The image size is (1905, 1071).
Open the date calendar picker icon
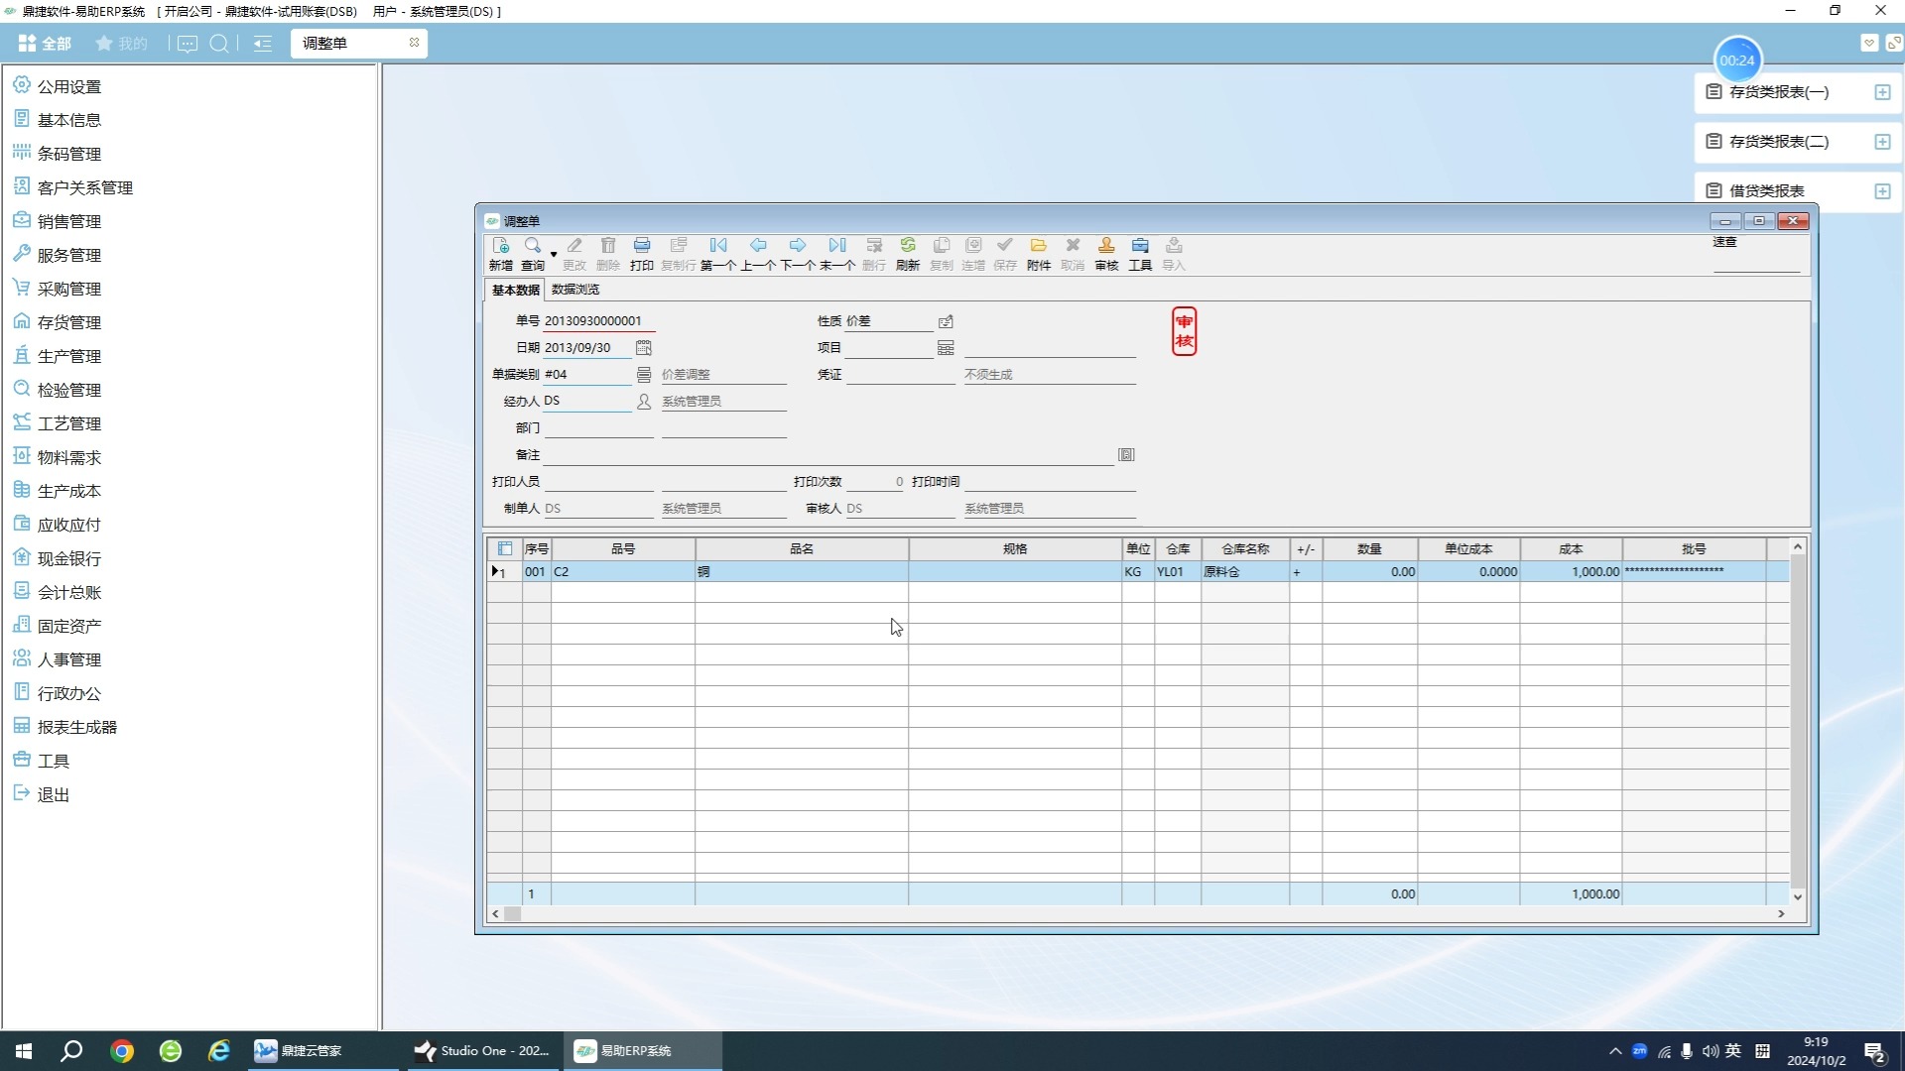[643, 347]
